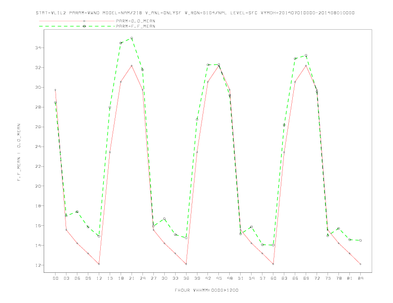Select the red plus marker at hour 12 minimum
393x303 pixels.
[99, 264]
